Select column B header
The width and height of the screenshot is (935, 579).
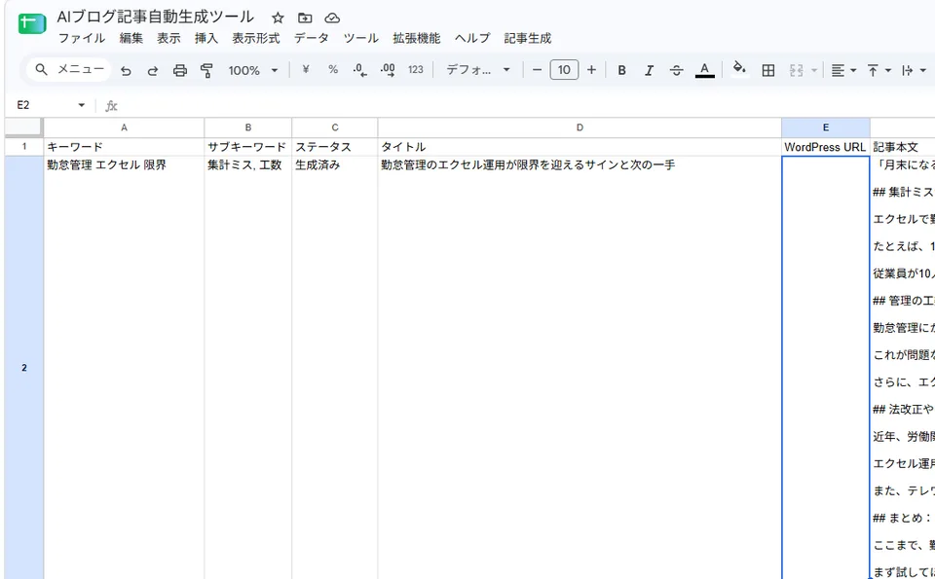248,127
